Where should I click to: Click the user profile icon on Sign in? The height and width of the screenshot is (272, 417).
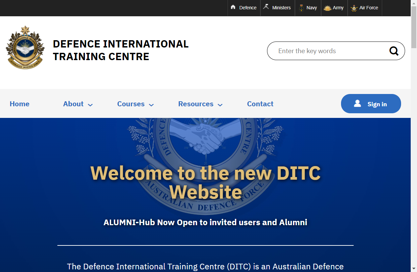pyautogui.click(x=357, y=104)
